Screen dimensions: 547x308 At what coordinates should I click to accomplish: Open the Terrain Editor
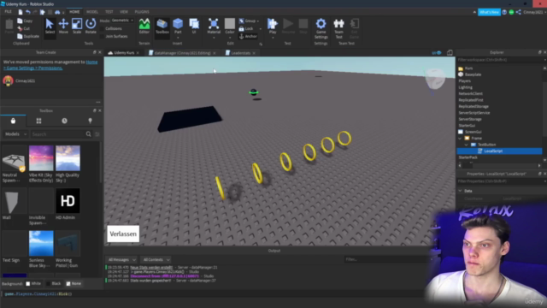tap(144, 26)
